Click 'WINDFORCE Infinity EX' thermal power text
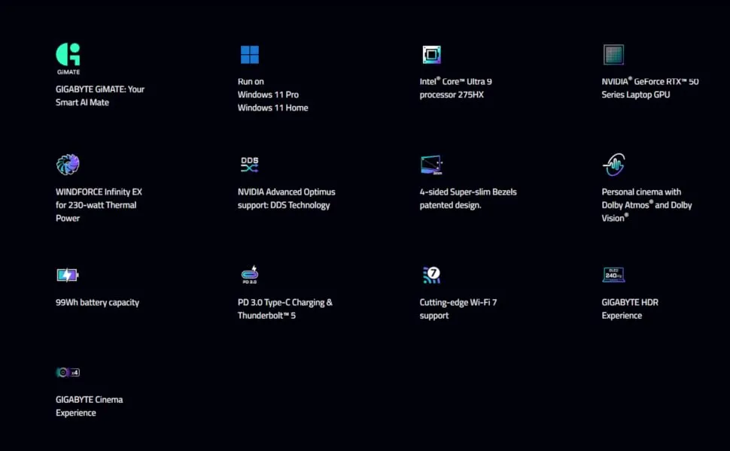 99,205
